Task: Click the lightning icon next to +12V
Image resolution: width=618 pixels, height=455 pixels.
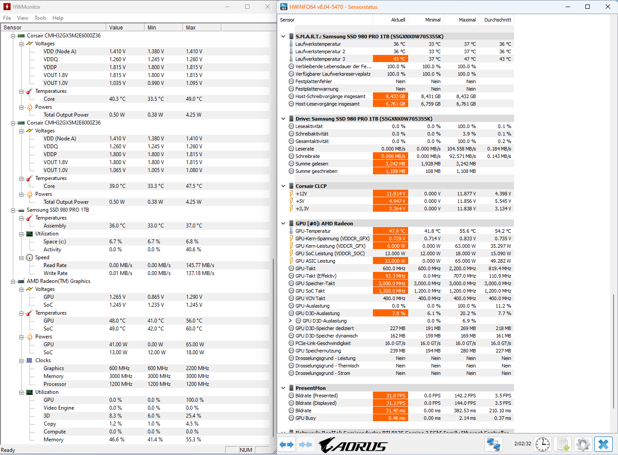Action: tap(291, 194)
